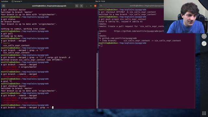Screen dimensions: 208x117
Task: Maximize the left terminal window
Action: (91, 6)
